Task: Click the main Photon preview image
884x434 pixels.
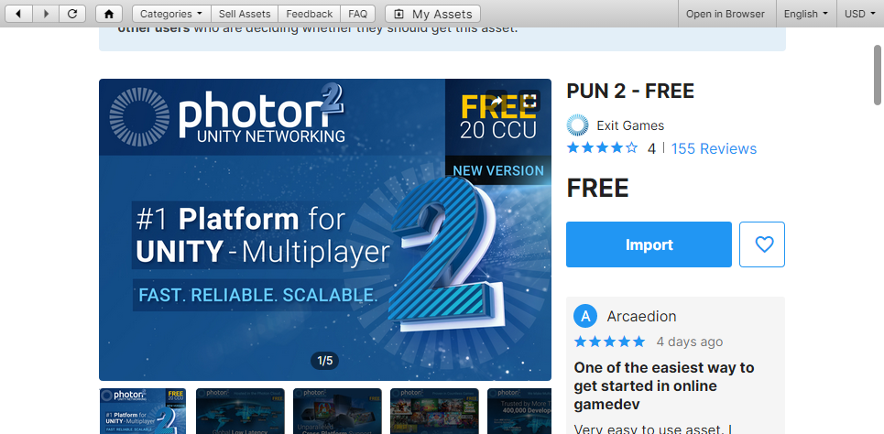Action: [x=325, y=230]
